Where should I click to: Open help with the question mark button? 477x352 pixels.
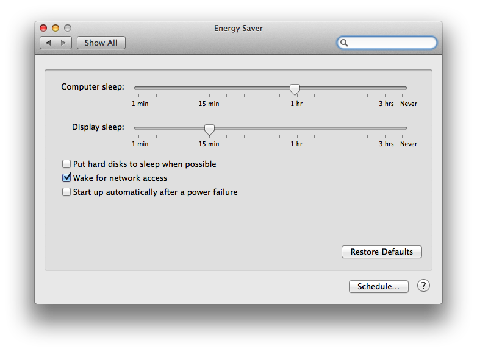(x=423, y=286)
